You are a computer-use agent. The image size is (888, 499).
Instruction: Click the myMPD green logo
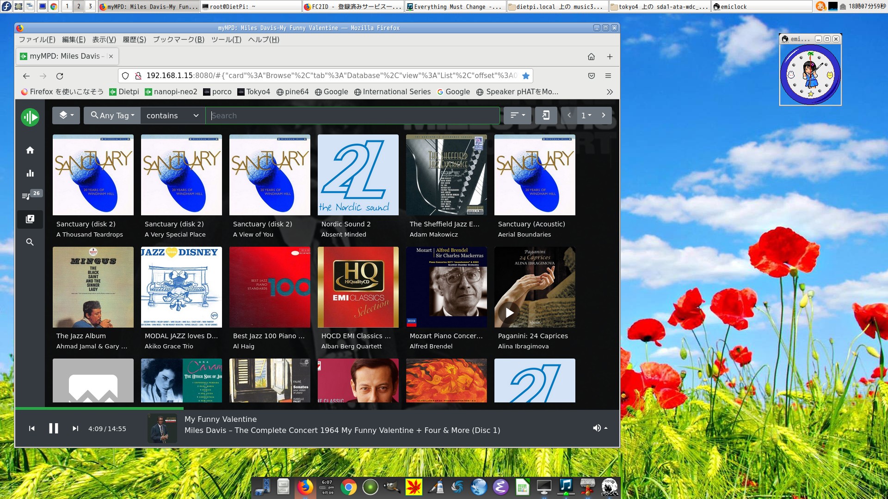(x=30, y=117)
